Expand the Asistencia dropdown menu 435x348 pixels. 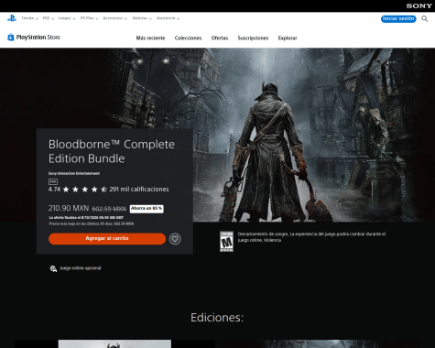[168, 18]
